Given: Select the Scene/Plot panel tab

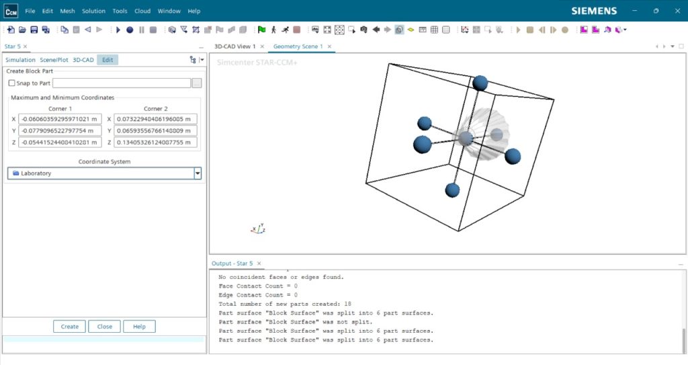Looking at the screenshot, I should click(54, 60).
